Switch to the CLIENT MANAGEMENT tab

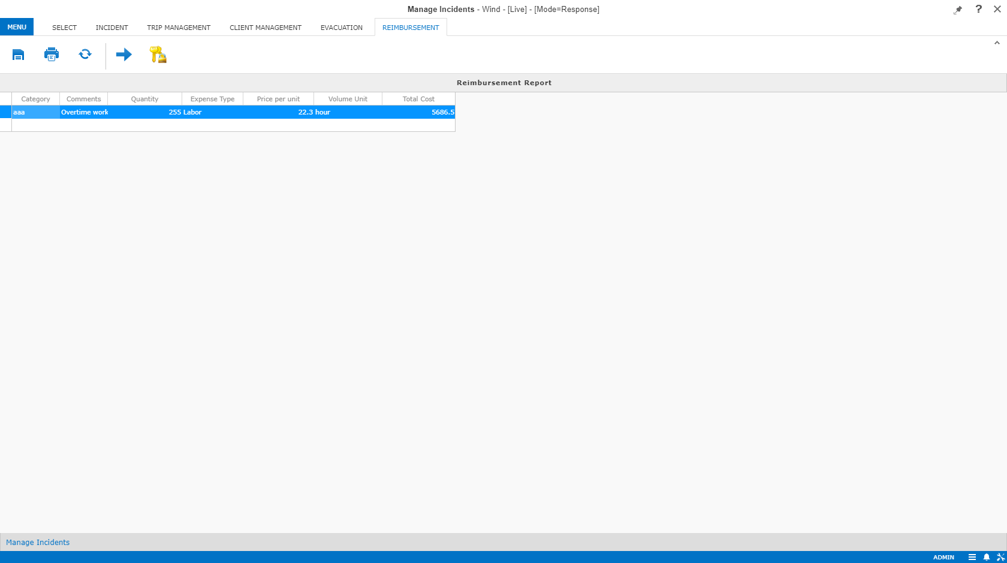tap(265, 27)
